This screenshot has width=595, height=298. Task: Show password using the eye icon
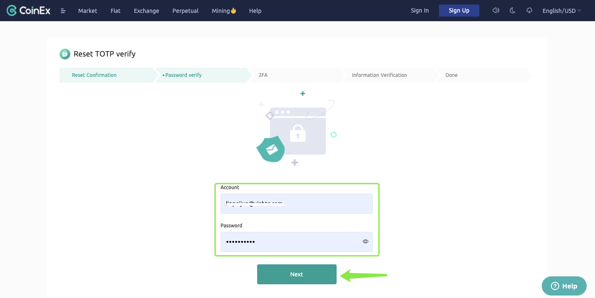point(365,241)
